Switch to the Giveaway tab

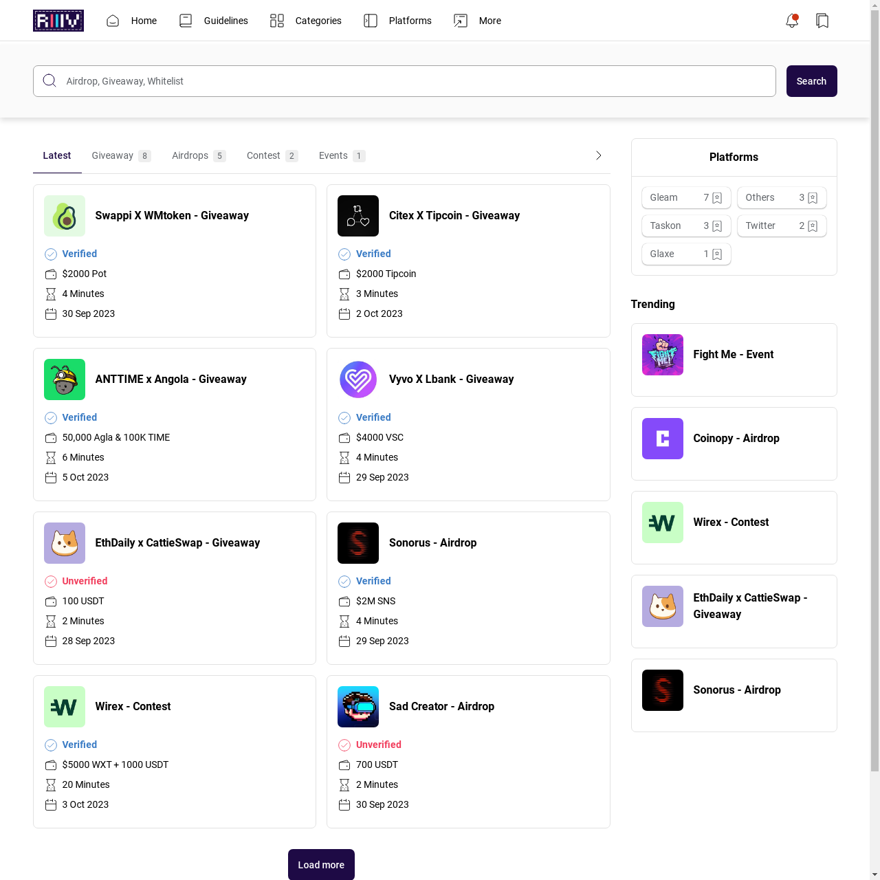click(x=121, y=156)
